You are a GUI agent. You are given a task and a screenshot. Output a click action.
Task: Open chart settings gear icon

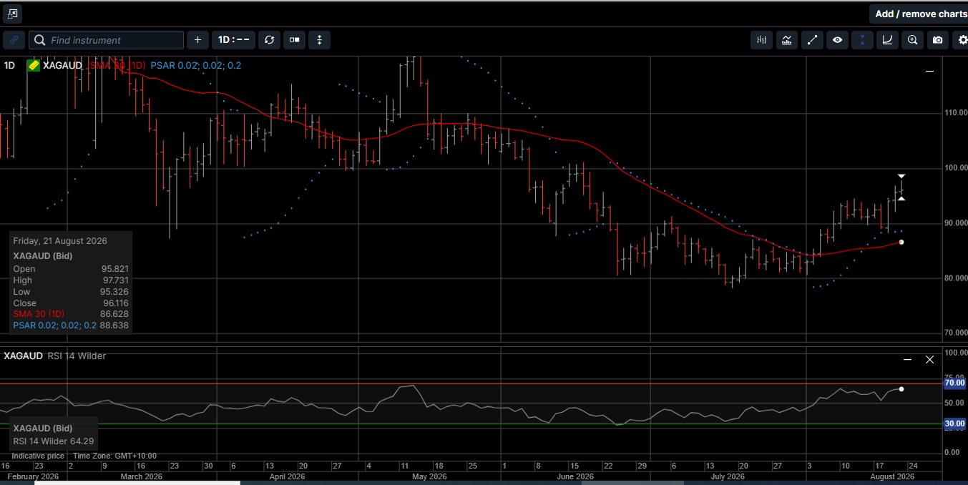pyautogui.click(x=962, y=40)
